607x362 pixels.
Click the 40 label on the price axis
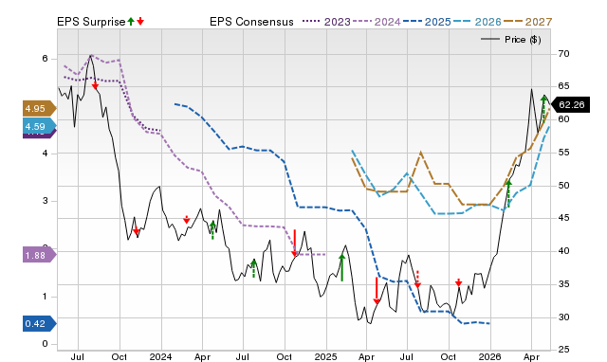point(564,250)
